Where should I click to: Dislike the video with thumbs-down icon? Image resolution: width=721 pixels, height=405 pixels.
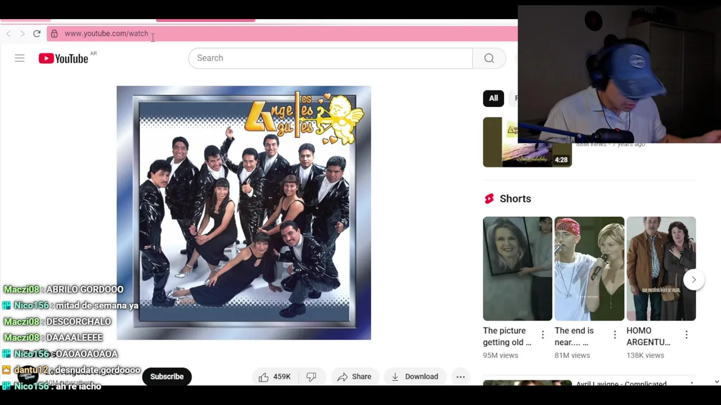click(x=311, y=377)
